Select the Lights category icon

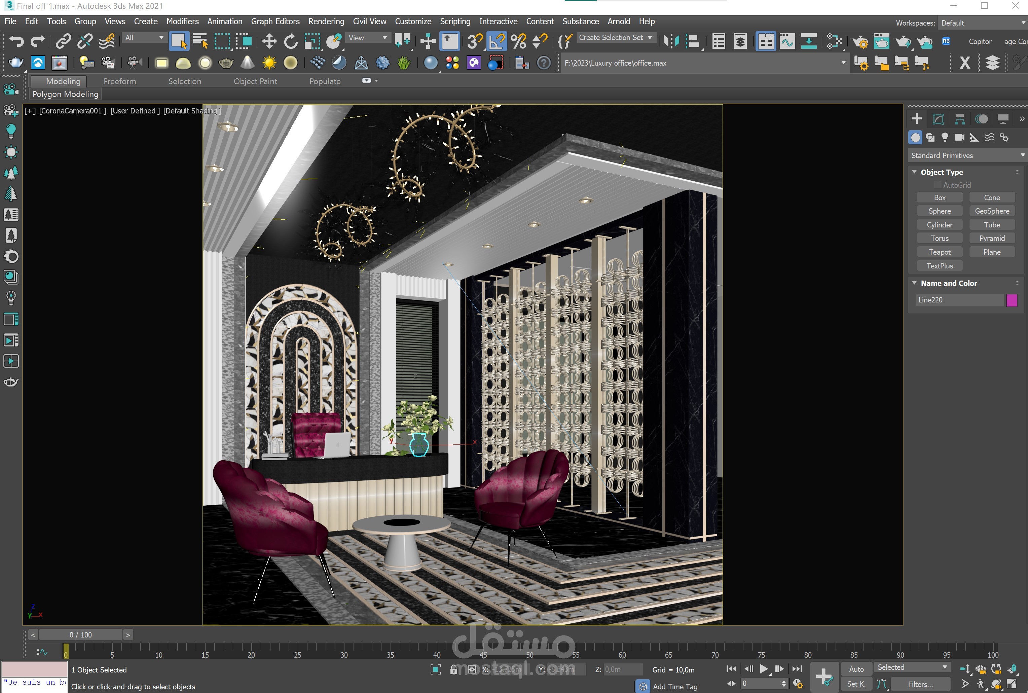point(945,138)
